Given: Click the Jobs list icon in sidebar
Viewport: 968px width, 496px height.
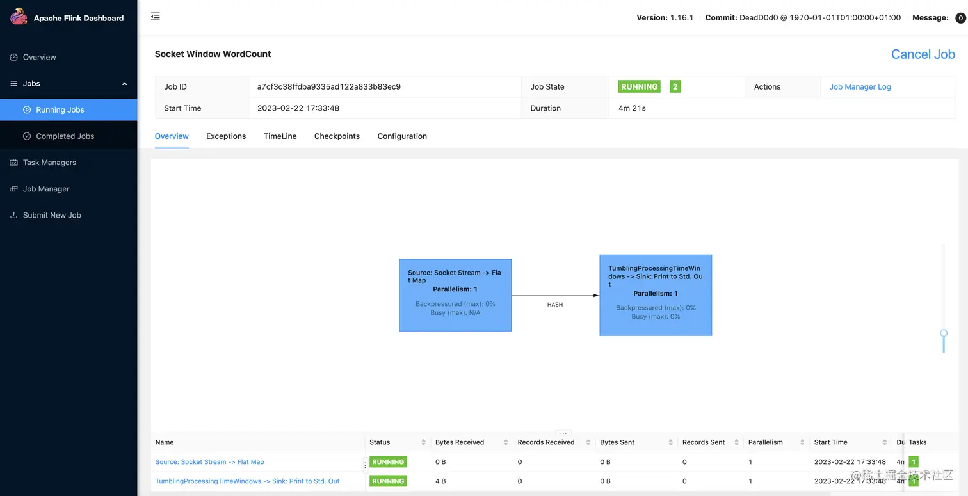Looking at the screenshot, I should pyautogui.click(x=13, y=83).
